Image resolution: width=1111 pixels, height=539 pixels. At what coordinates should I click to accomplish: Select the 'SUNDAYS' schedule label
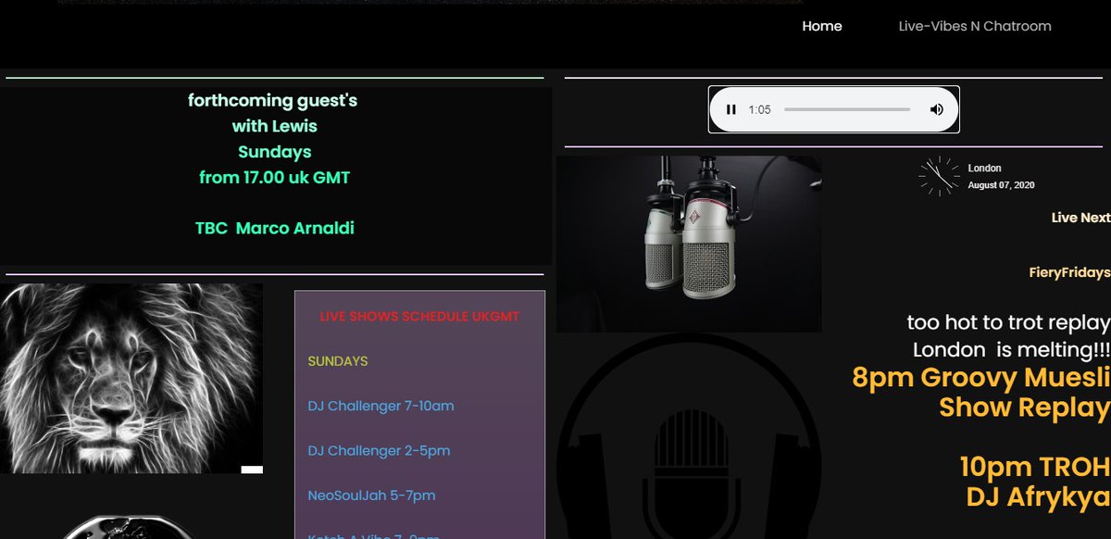coord(338,360)
